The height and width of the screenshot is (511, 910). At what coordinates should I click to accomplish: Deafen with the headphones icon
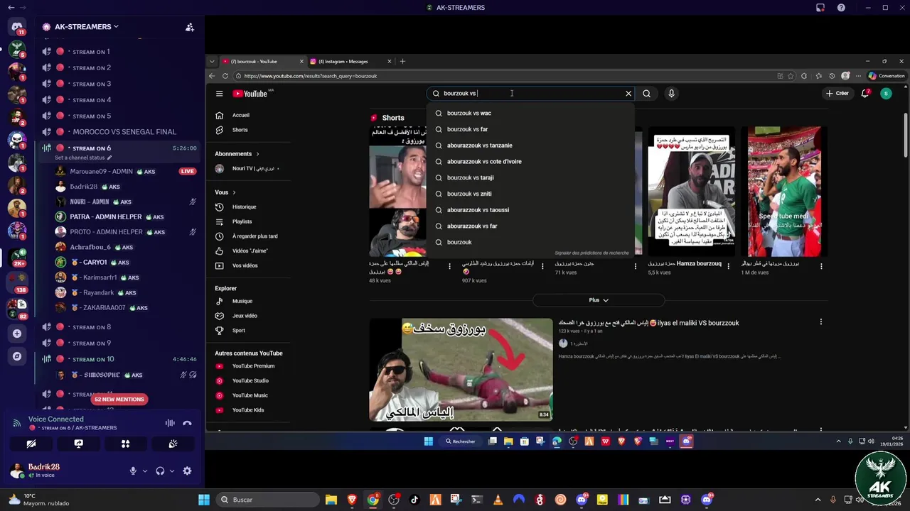point(160,471)
